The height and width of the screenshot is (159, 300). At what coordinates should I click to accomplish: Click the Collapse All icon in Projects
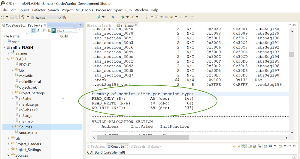coord(44,31)
